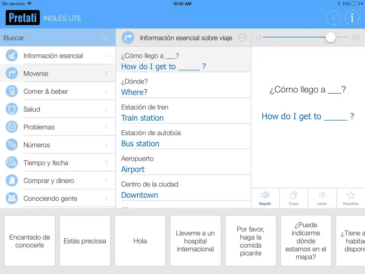This screenshot has height=274, width=365.
Task: Tap the Buscar search field
Action: [58, 38]
